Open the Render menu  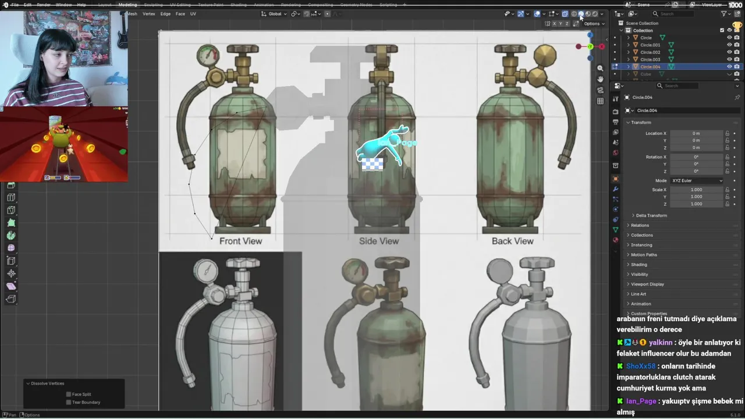pos(44,5)
